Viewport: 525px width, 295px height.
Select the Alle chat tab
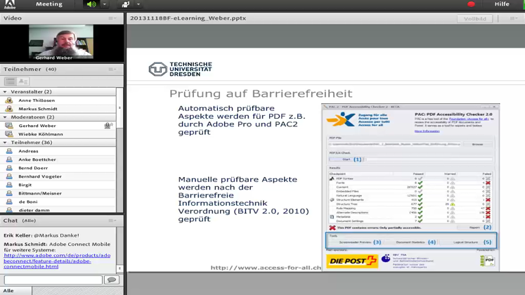[x=15, y=290]
